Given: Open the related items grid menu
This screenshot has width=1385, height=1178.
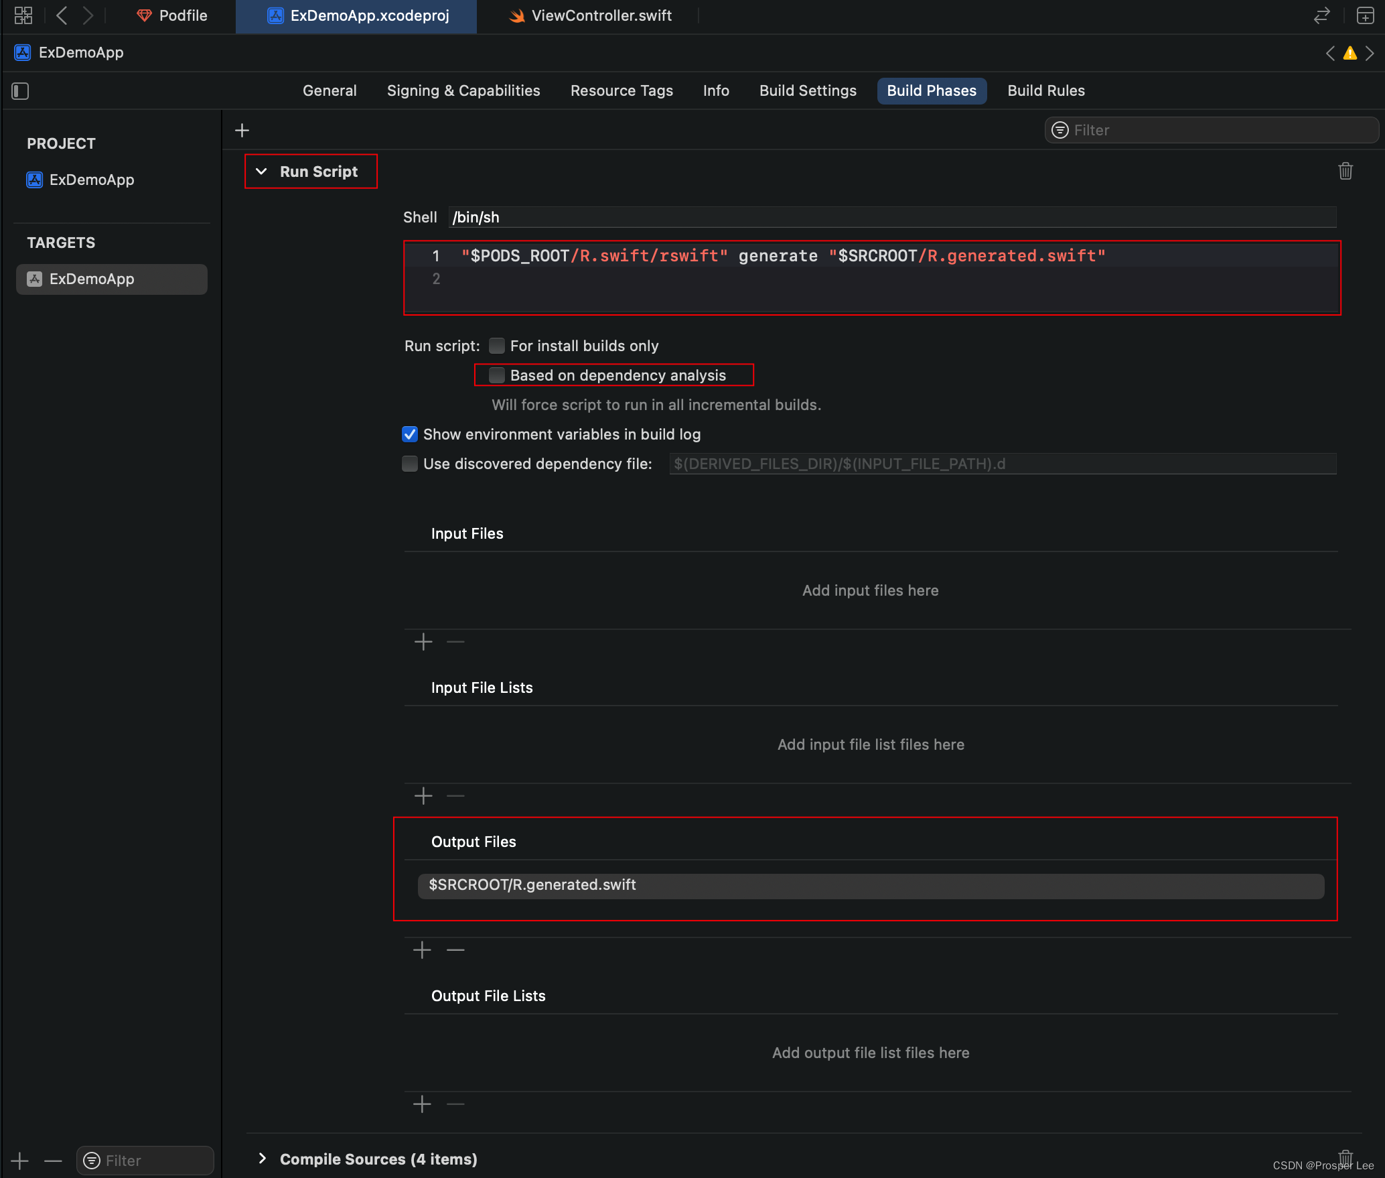Looking at the screenshot, I should (x=23, y=15).
